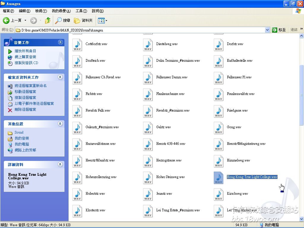Click the Delete this file red X icon
304x228 pixels.
(10, 110)
